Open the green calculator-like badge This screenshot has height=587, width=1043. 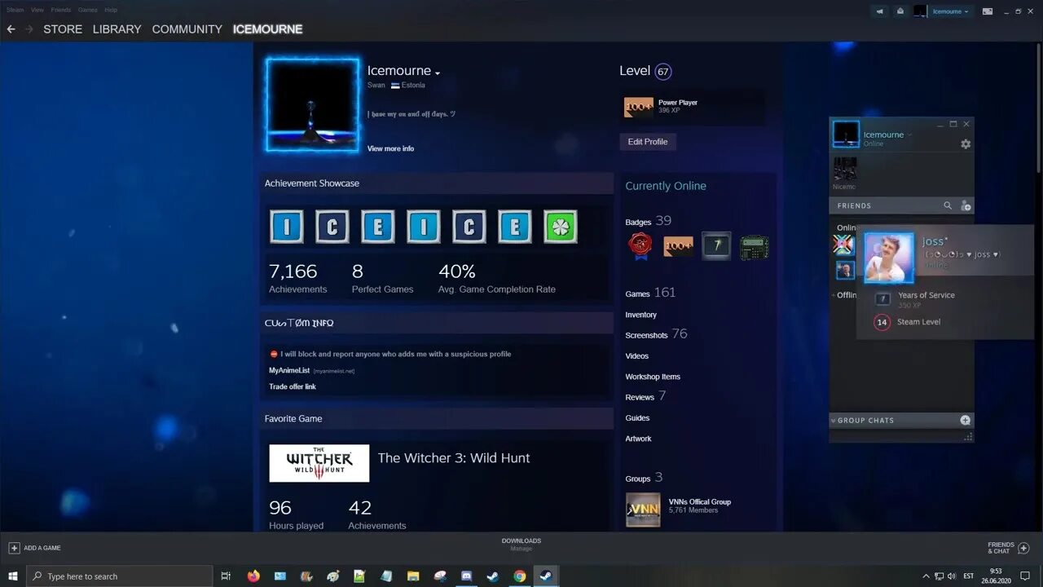coord(755,247)
